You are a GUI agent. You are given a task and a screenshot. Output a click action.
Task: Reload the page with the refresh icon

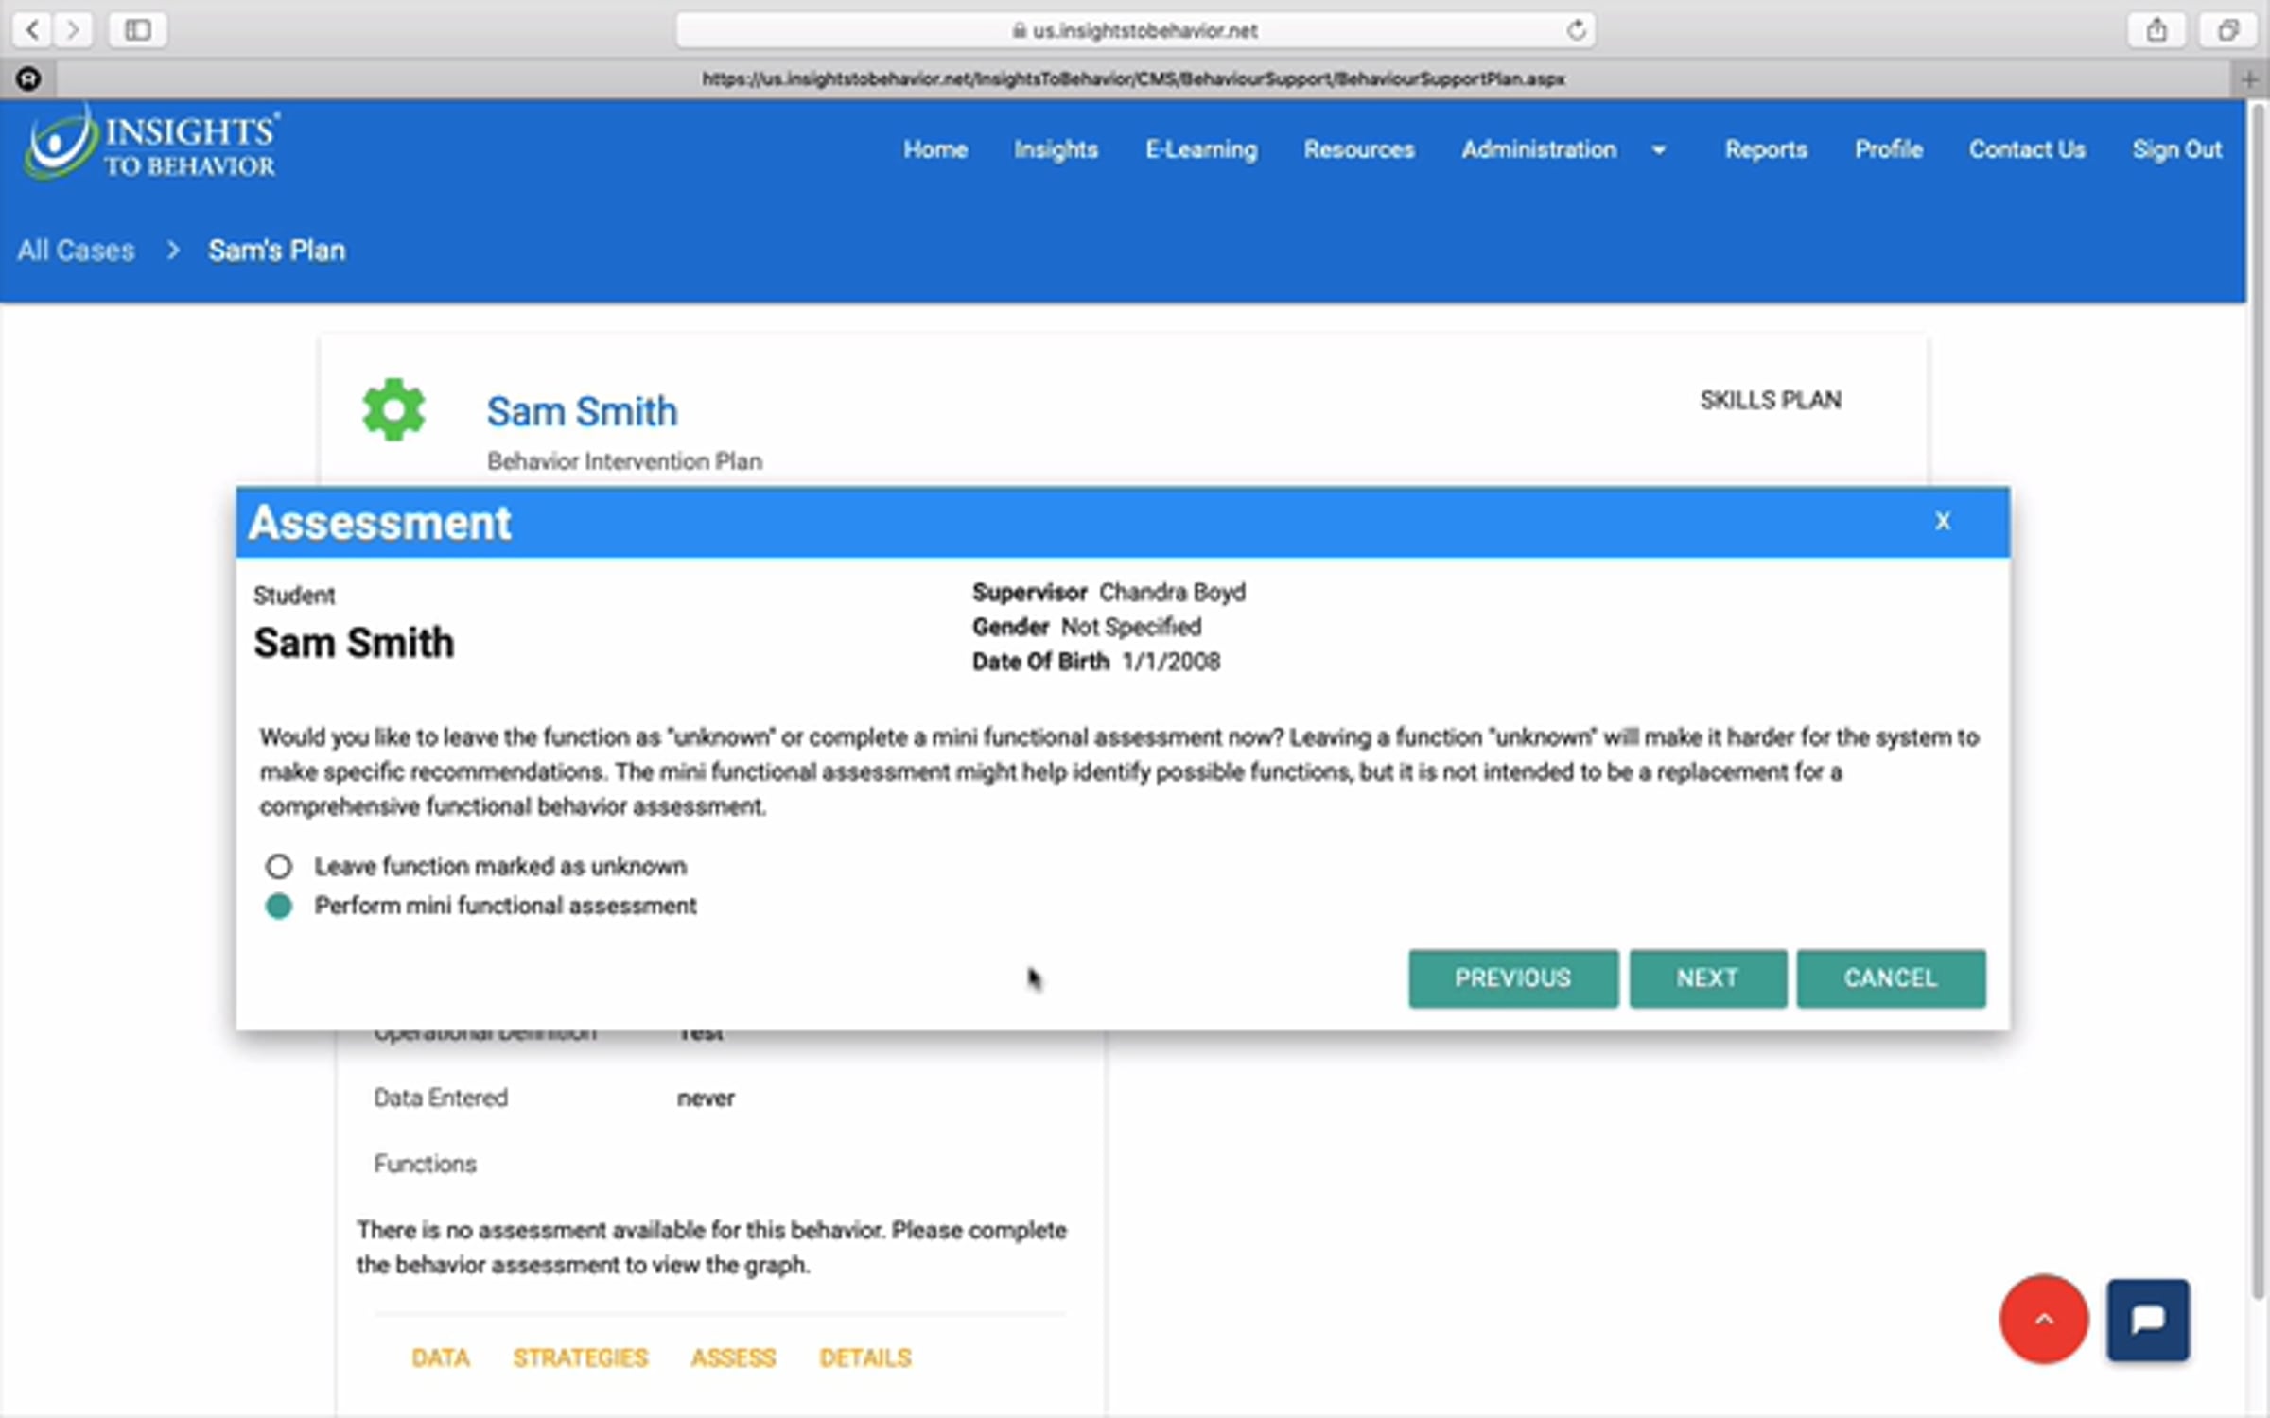(x=1576, y=30)
